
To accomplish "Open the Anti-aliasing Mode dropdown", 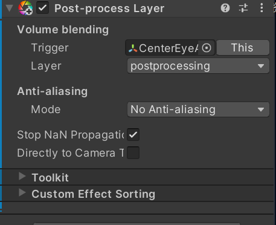I will click(198, 109).
